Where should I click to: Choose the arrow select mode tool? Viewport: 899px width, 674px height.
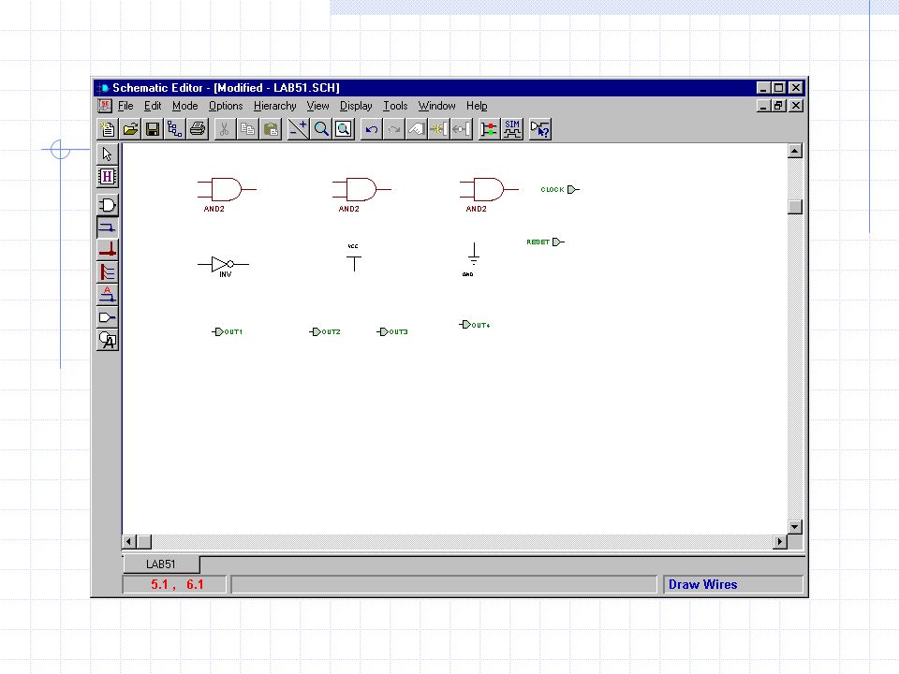click(107, 154)
